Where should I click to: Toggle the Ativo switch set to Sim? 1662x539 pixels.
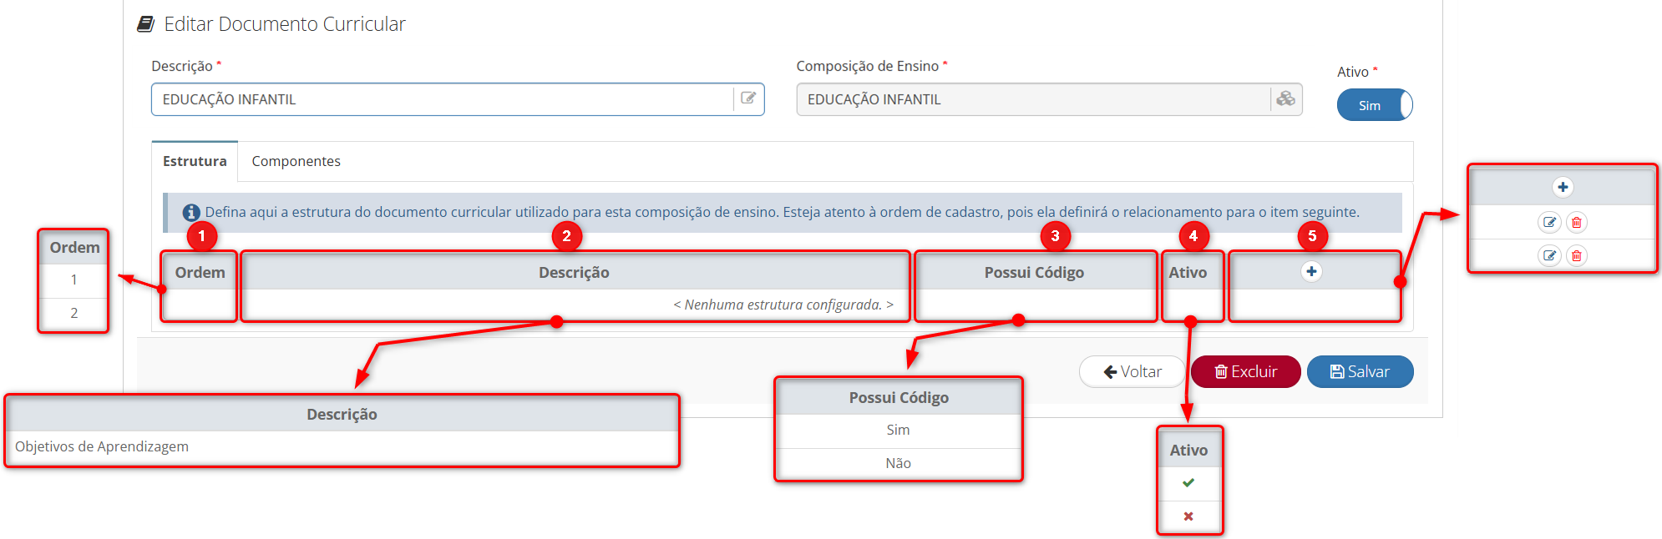[x=1374, y=105]
